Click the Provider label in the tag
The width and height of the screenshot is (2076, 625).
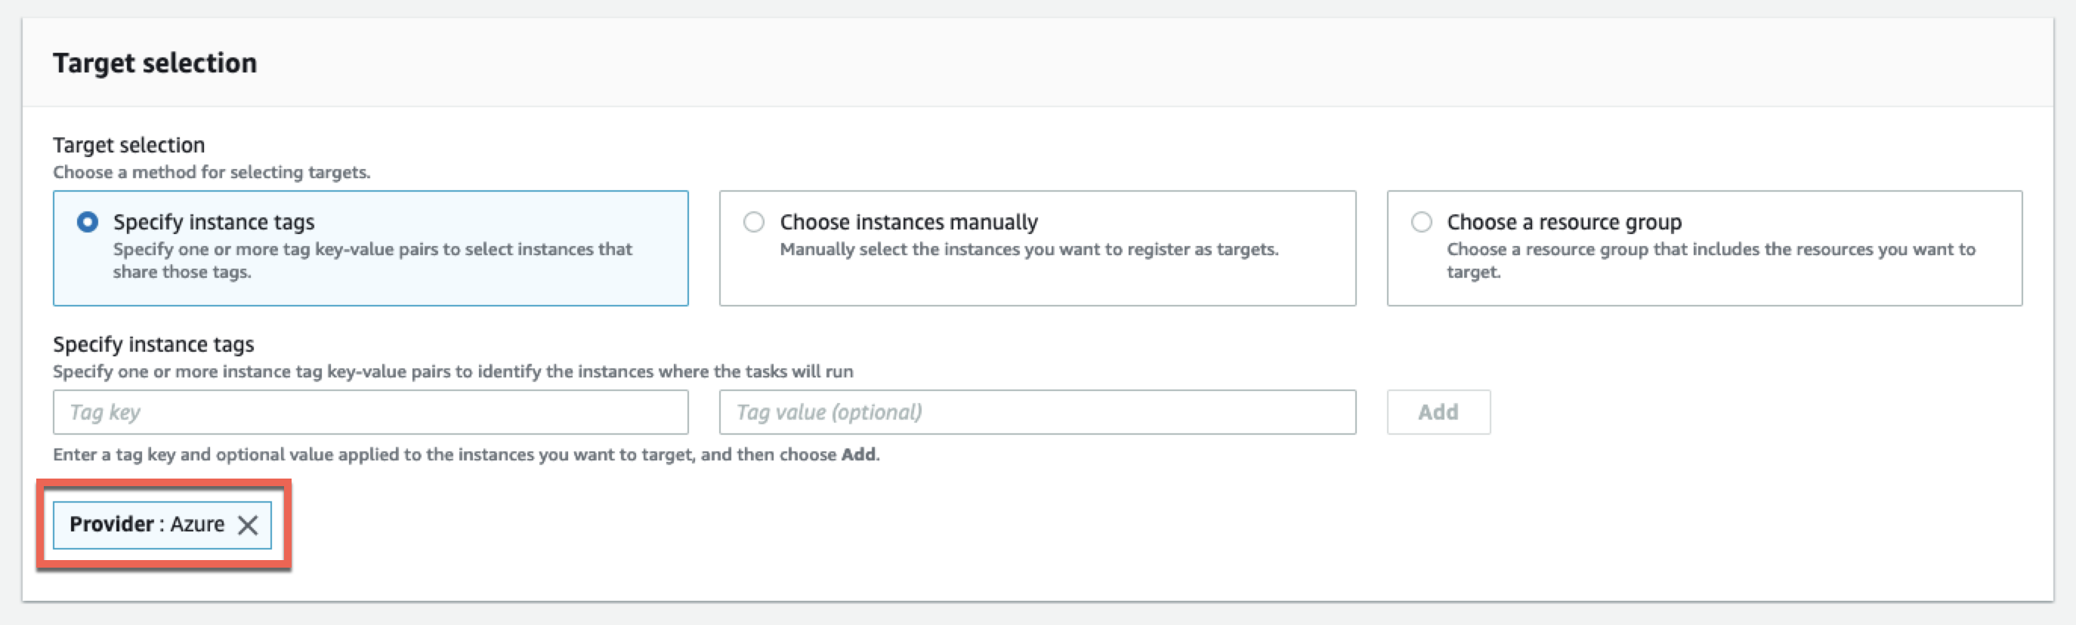click(111, 525)
